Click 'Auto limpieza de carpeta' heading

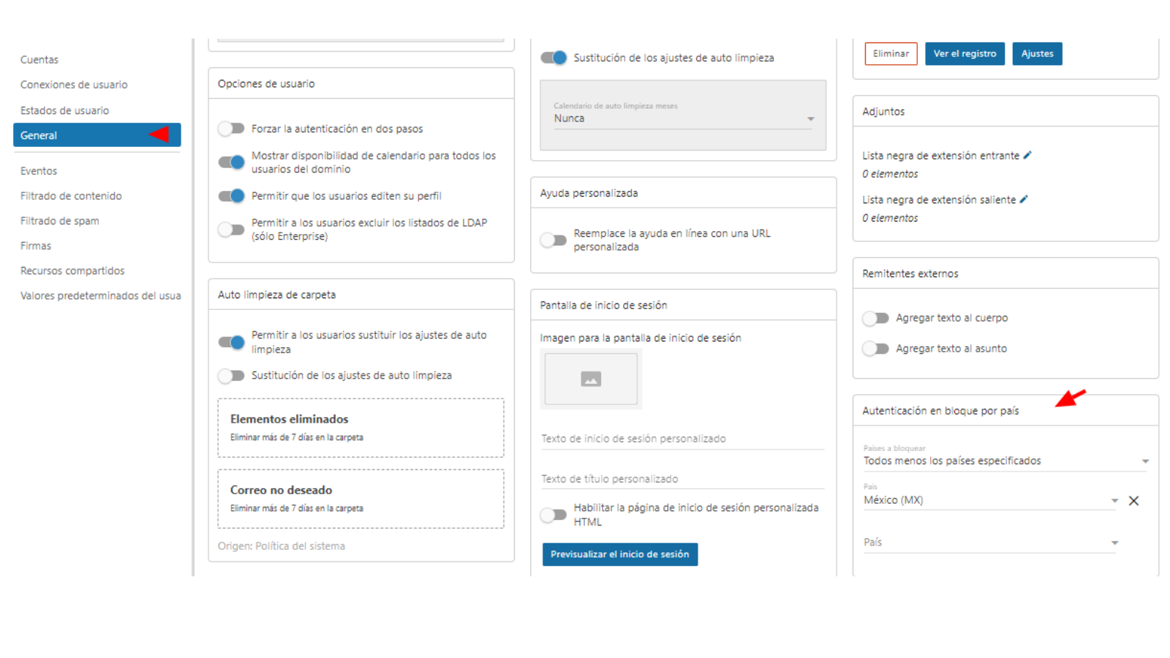[276, 295]
